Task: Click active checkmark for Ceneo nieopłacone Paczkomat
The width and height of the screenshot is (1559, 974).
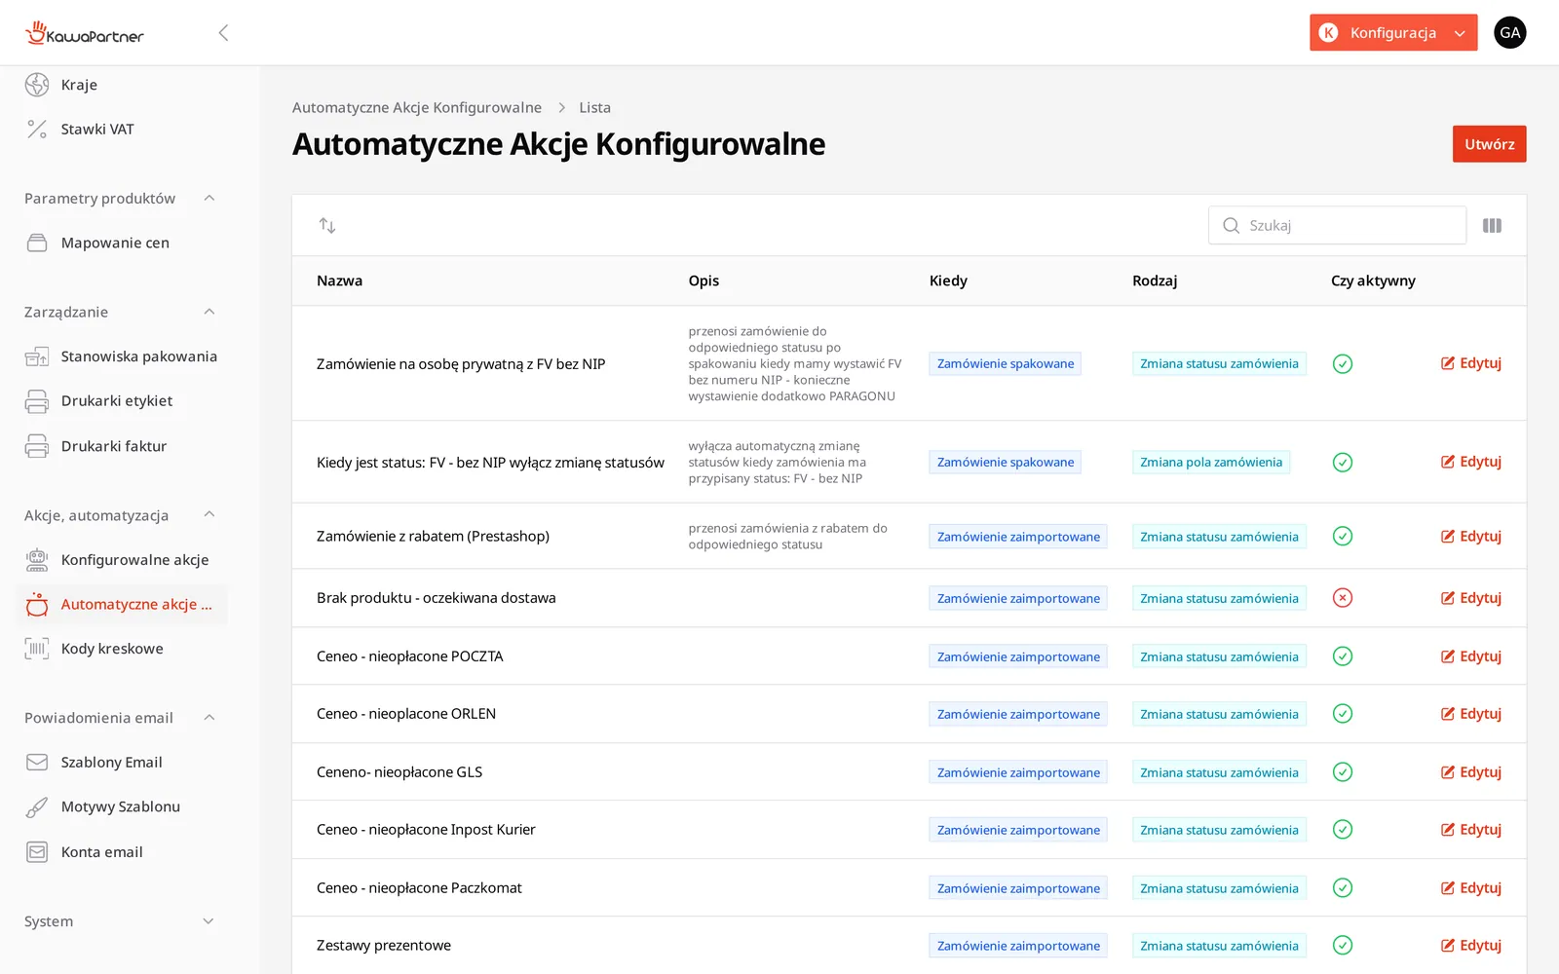Action: pyautogui.click(x=1343, y=887)
